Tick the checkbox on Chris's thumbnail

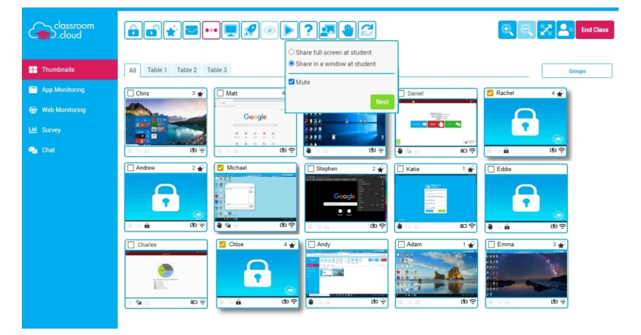tap(131, 92)
